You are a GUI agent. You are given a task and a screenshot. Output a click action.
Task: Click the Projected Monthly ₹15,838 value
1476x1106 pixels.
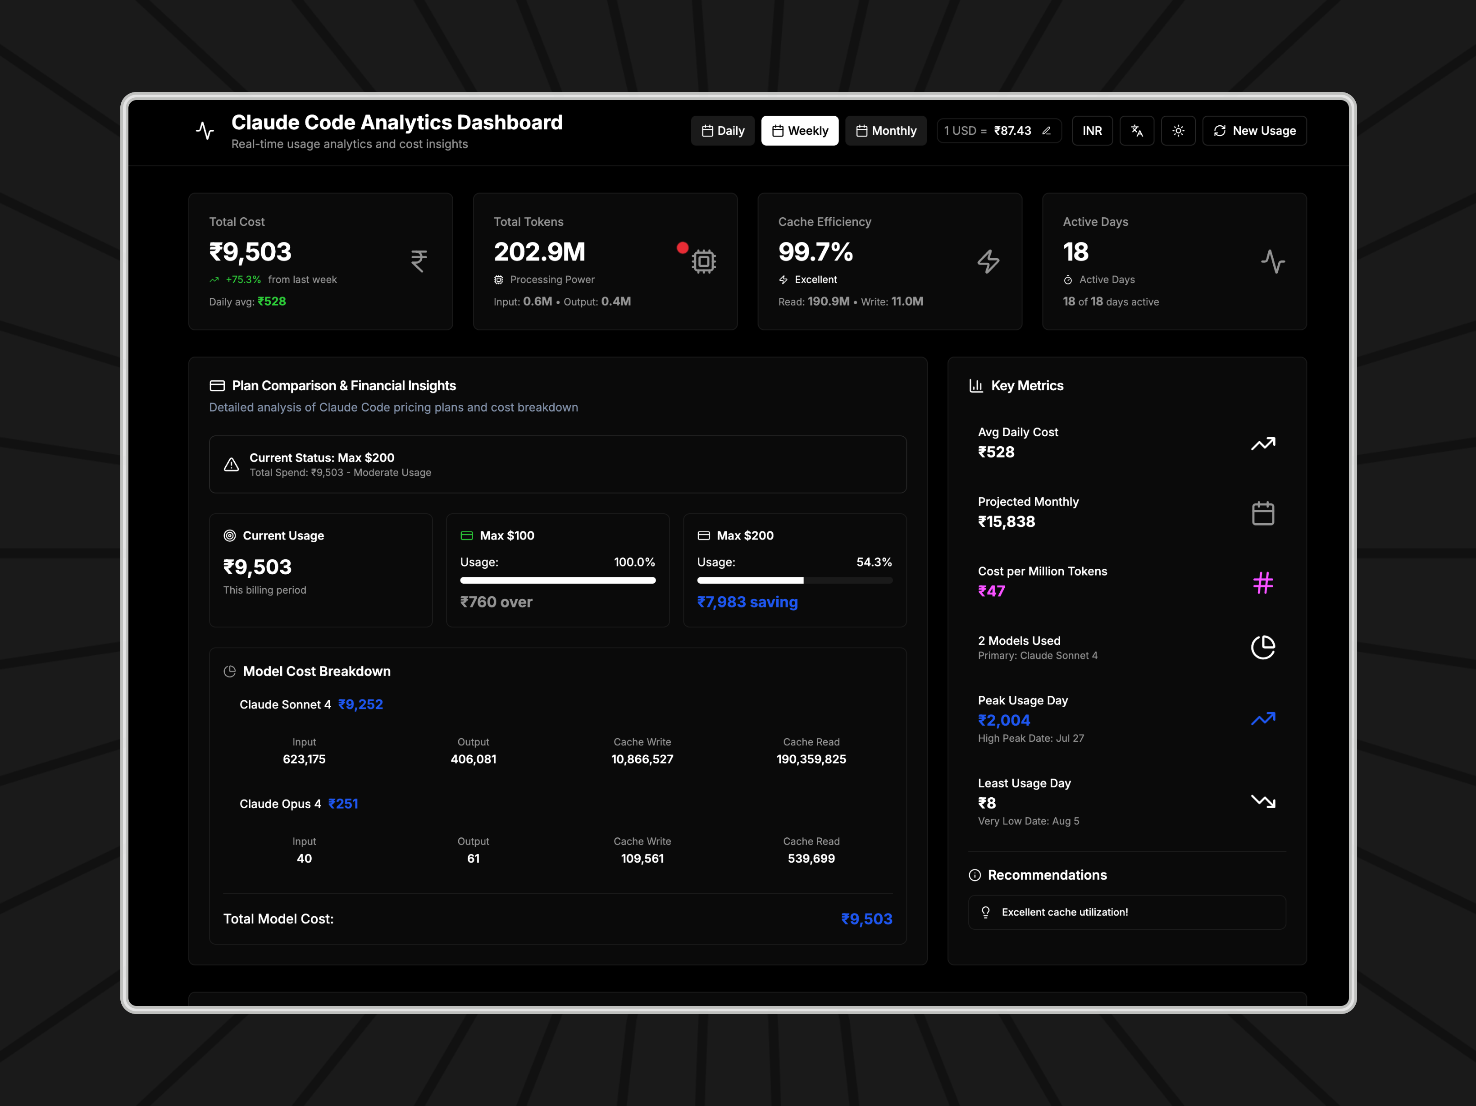pyautogui.click(x=1006, y=522)
